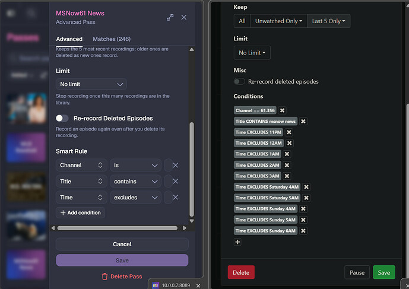Delete the Time EXCLUDES Sunday 4AM condition
Image resolution: width=409 pixels, height=289 pixels.
pyautogui.click(x=303, y=209)
